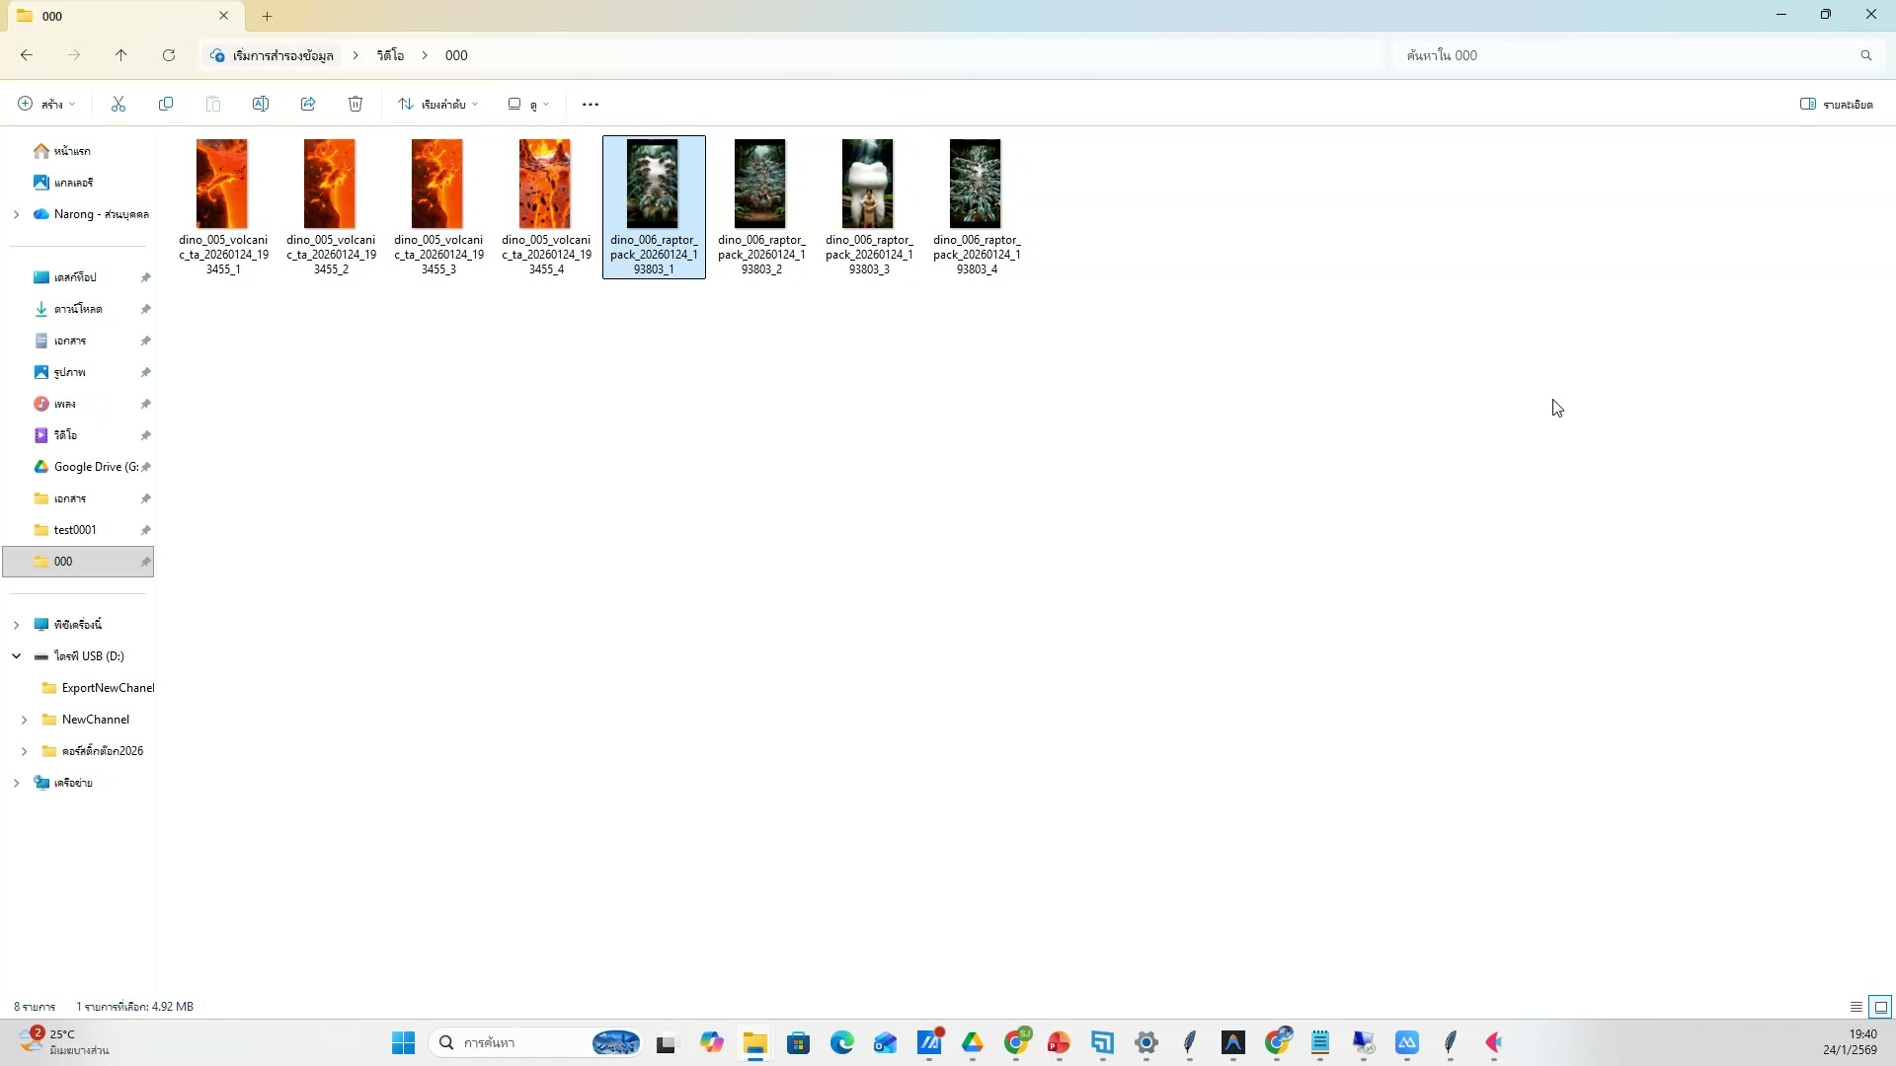
Task: Open a new tab with plus button
Action: 267,16
